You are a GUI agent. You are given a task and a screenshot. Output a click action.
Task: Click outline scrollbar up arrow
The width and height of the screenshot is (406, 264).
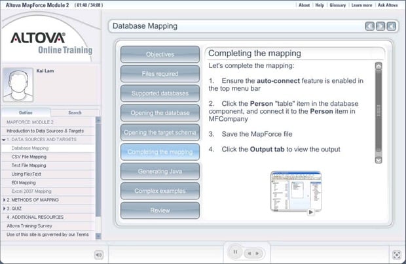coord(98,120)
